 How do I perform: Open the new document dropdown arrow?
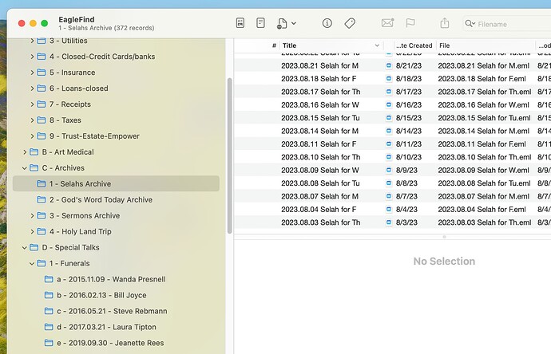coord(294,23)
